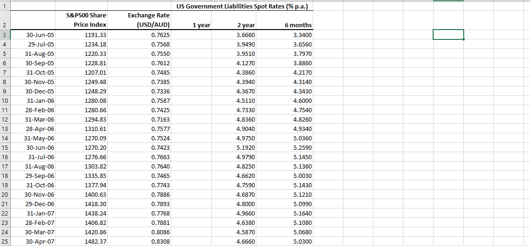Click the 'Exchange Rate (USD/AUD)' header cell
The height and width of the screenshot is (246, 530).
click(x=139, y=20)
